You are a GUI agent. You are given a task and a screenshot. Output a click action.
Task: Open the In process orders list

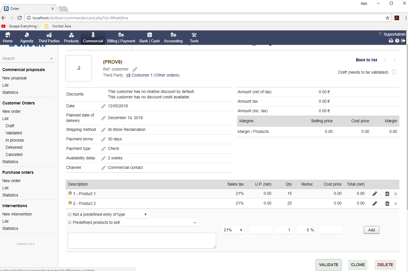coord(15,140)
